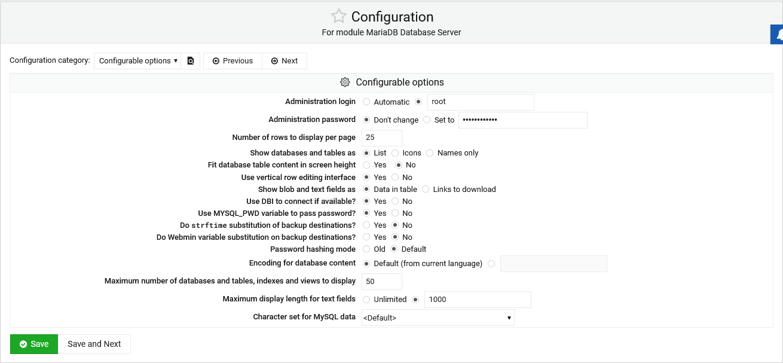Click 'Number of rows to display per page' label
783x363 pixels.
point(294,138)
